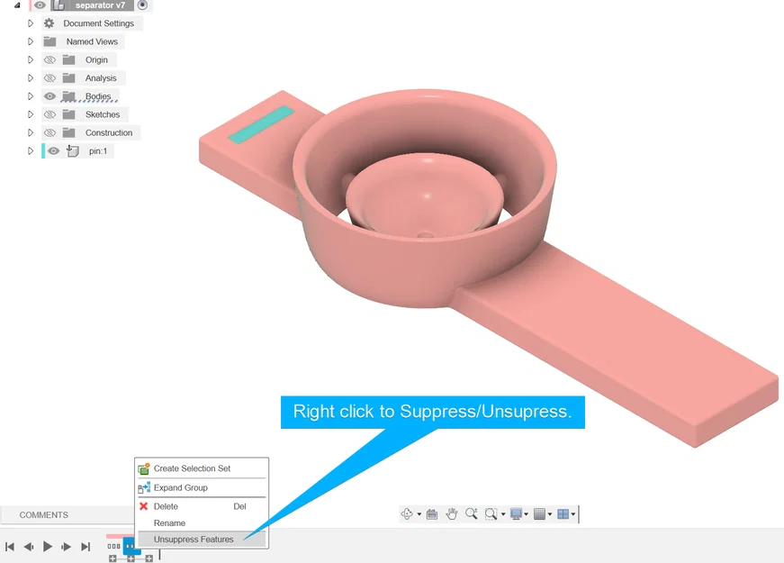Expand the Sketches folder
Screen dimensions: 784x563
click(30, 114)
